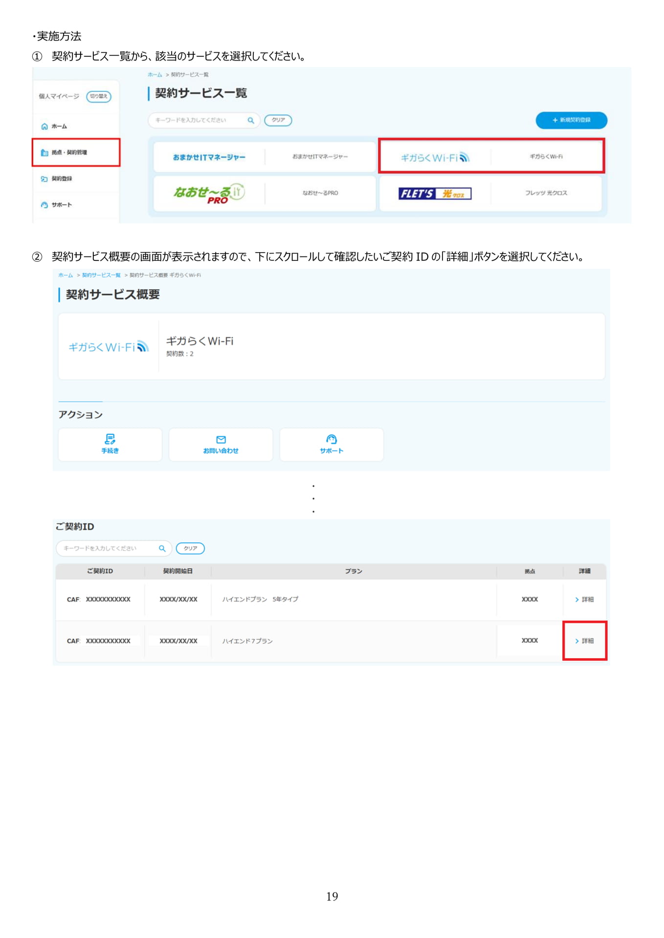Open 詳細 for the ハイエンド7プラン row

point(585,641)
